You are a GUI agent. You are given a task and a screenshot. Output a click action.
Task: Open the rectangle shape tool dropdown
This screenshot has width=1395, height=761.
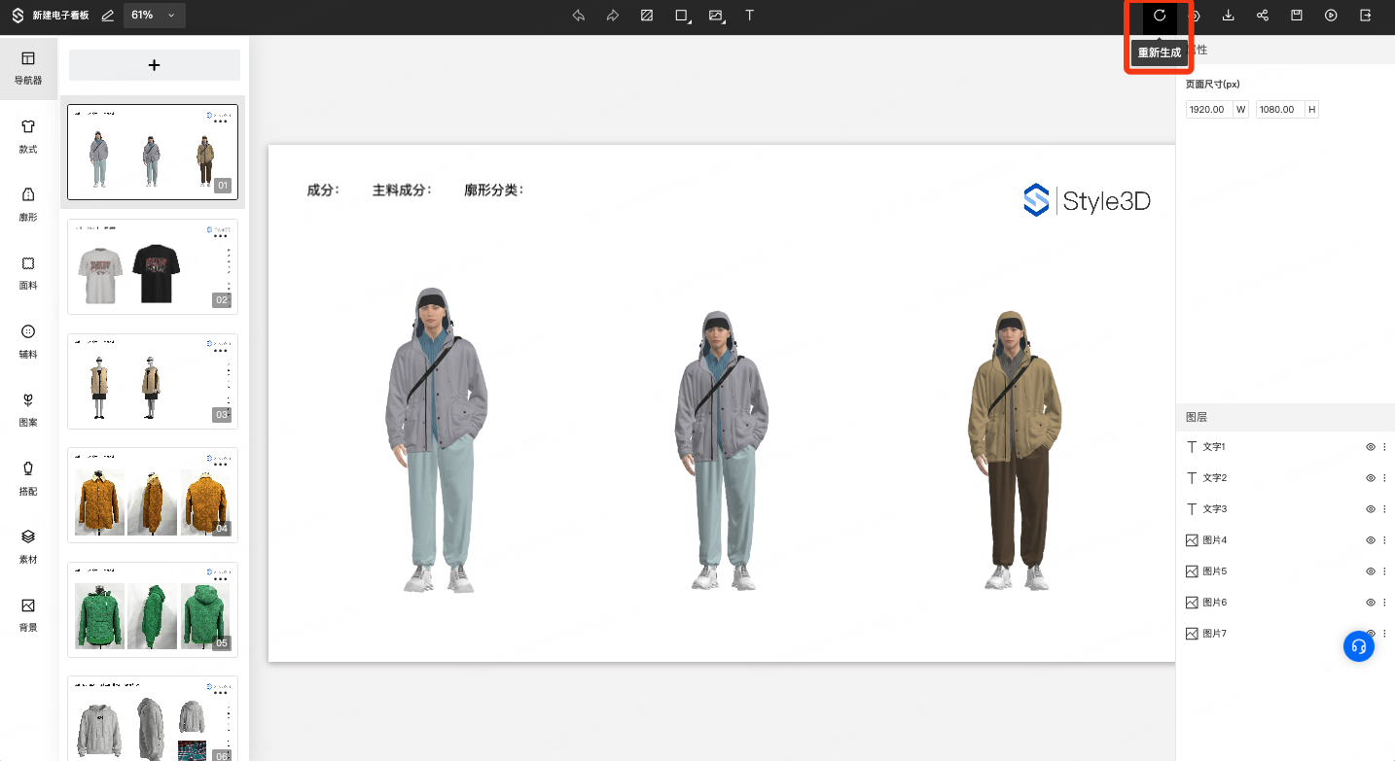(683, 16)
